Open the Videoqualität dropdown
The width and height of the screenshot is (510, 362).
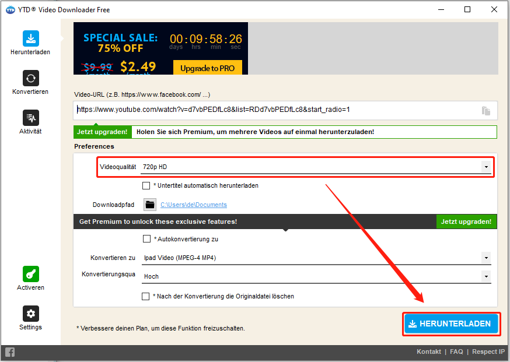coord(486,166)
